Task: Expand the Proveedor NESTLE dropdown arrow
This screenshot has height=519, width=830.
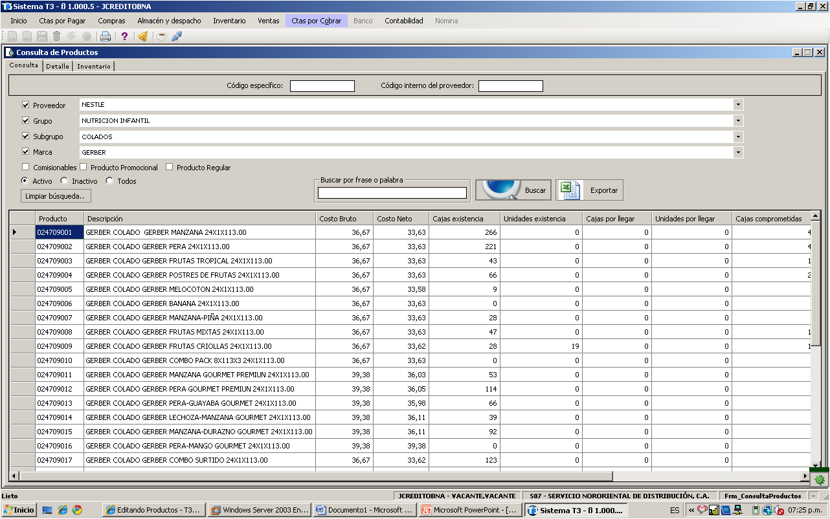Action: (x=738, y=105)
